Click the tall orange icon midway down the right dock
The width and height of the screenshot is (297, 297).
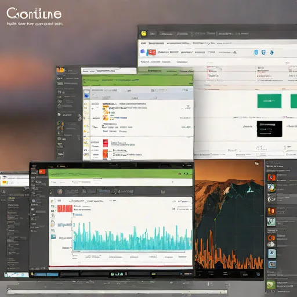point(271,211)
